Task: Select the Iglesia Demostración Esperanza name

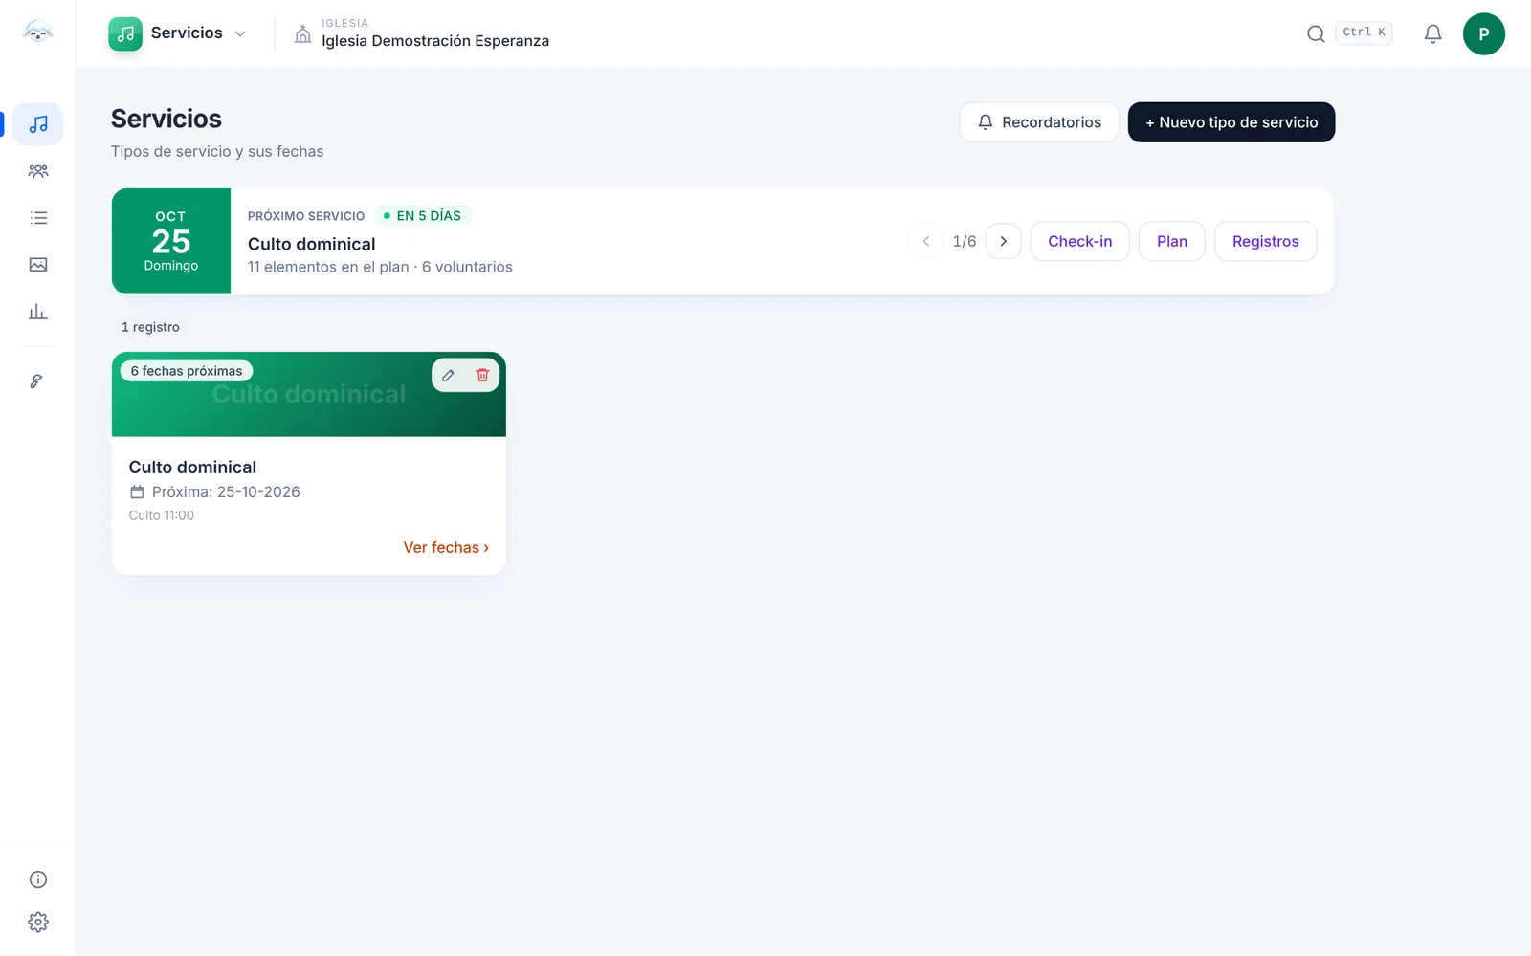Action: point(435,41)
